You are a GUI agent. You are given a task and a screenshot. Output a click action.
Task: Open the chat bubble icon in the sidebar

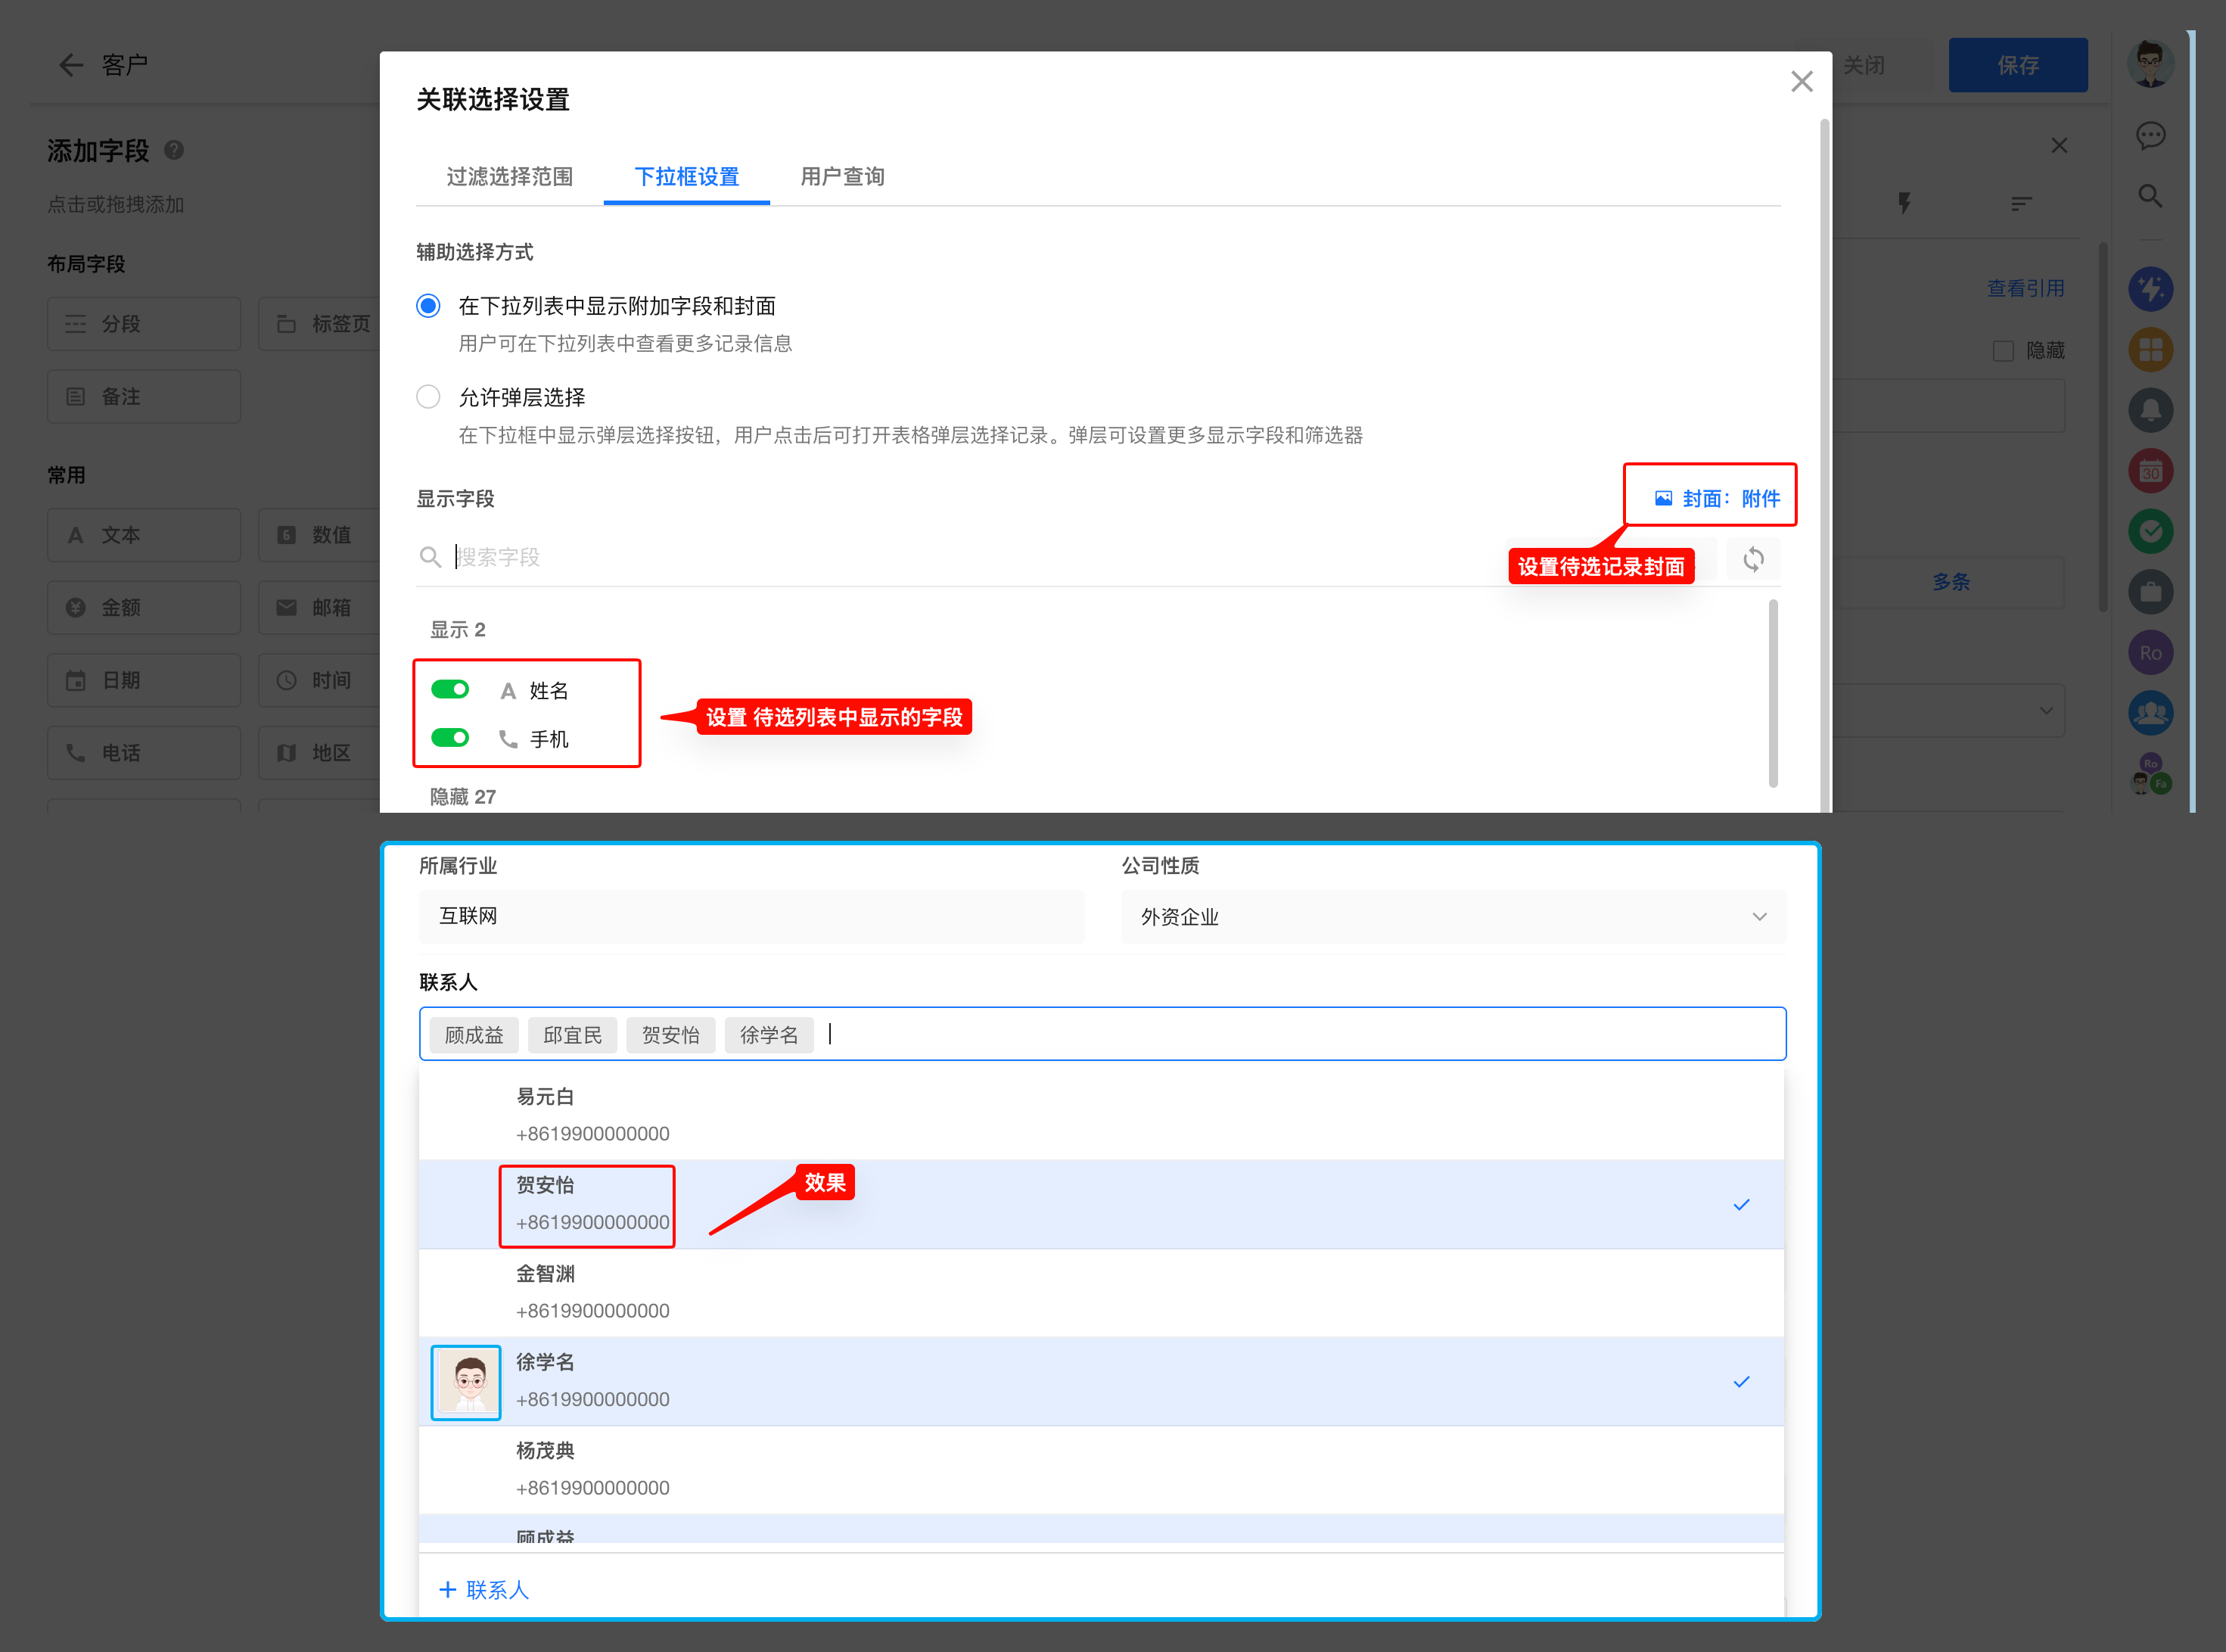pos(2150,135)
